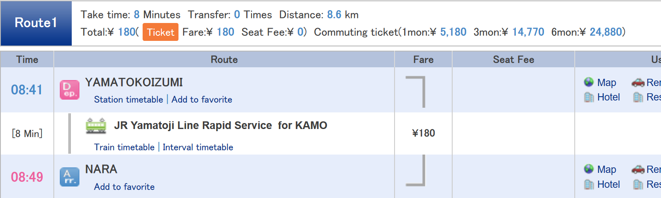Click the Fare column header
661x198 pixels.
[x=423, y=60]
